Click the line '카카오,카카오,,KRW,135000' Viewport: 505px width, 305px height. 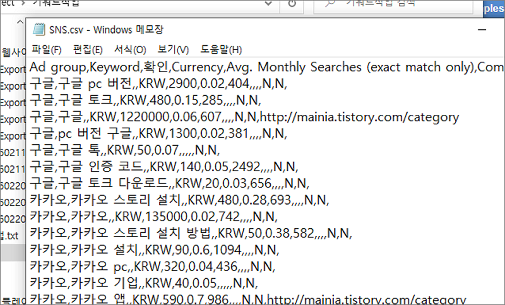pyautogui.click(x=154, y=217)
